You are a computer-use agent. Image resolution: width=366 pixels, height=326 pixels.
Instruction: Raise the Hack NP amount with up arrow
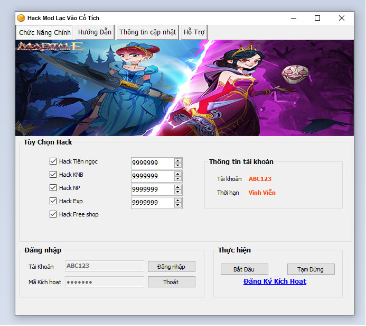point(178,187)
